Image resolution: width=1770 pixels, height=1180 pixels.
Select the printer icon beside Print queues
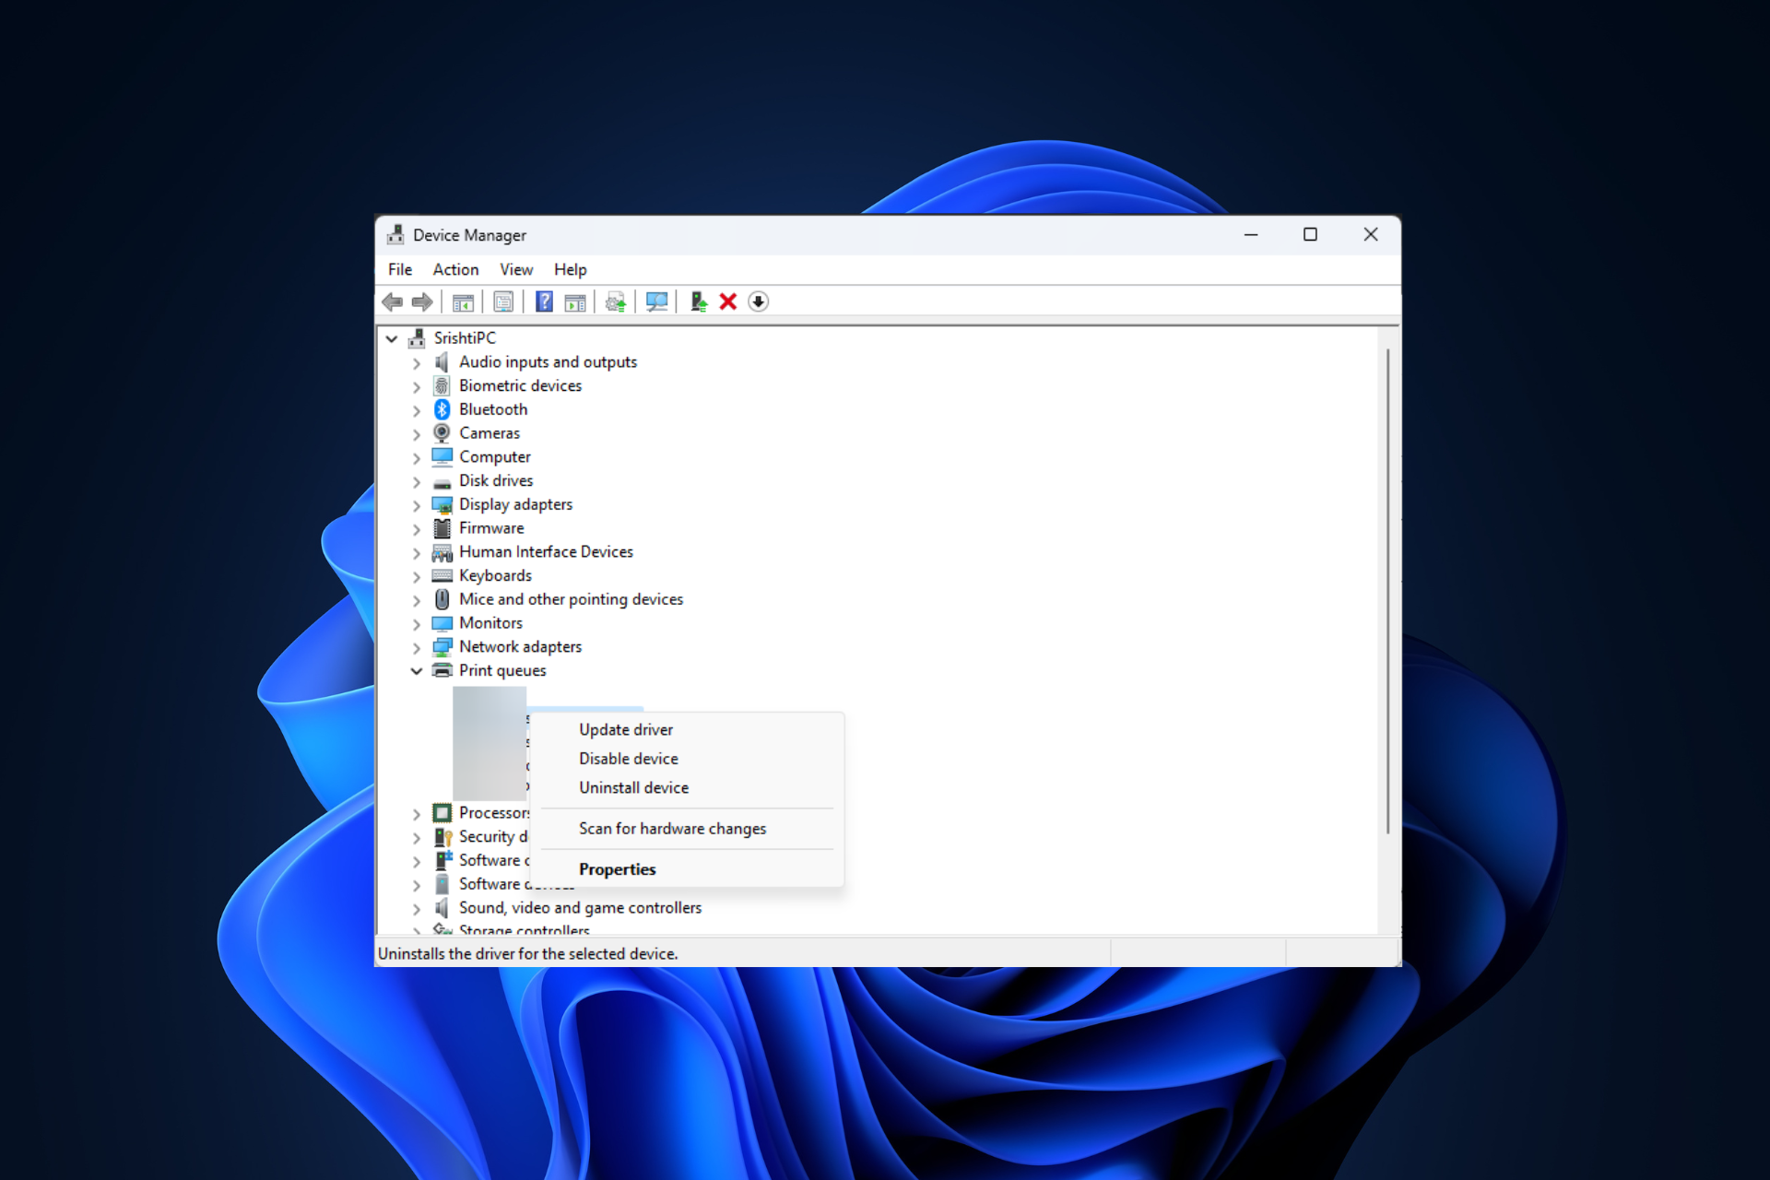[x=442, y=670]
